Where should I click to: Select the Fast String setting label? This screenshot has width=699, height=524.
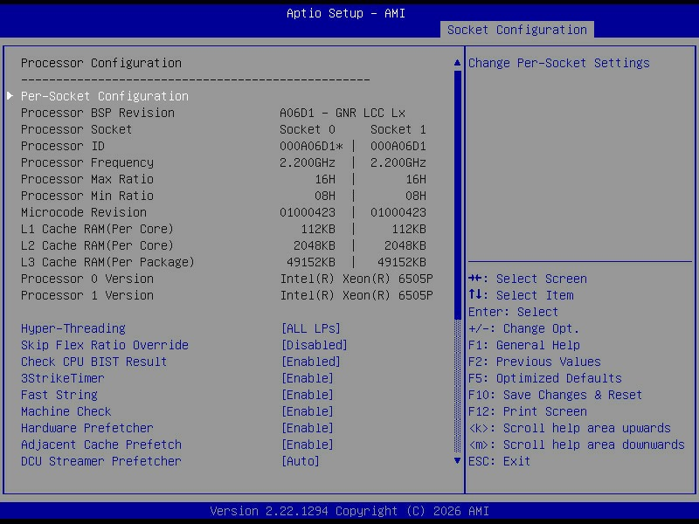point(59,395)
